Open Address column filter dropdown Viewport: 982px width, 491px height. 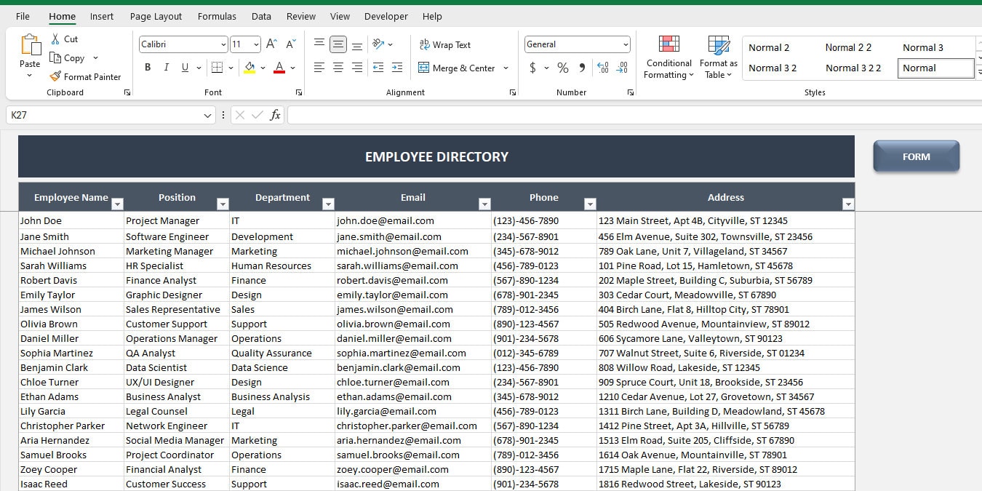(847, 204)
